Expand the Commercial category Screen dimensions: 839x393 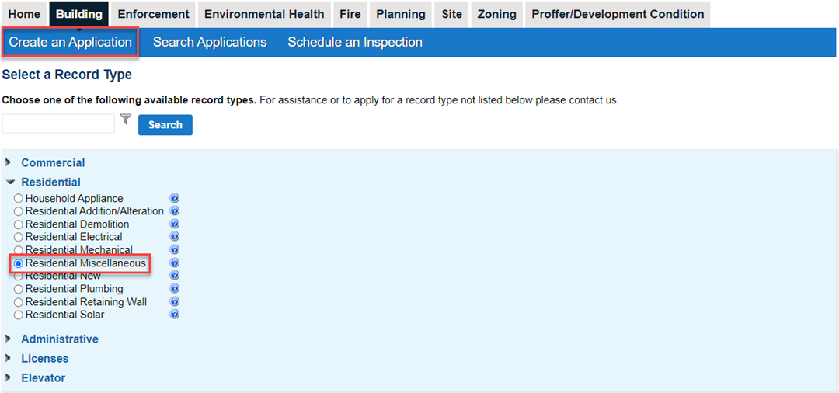53,162
